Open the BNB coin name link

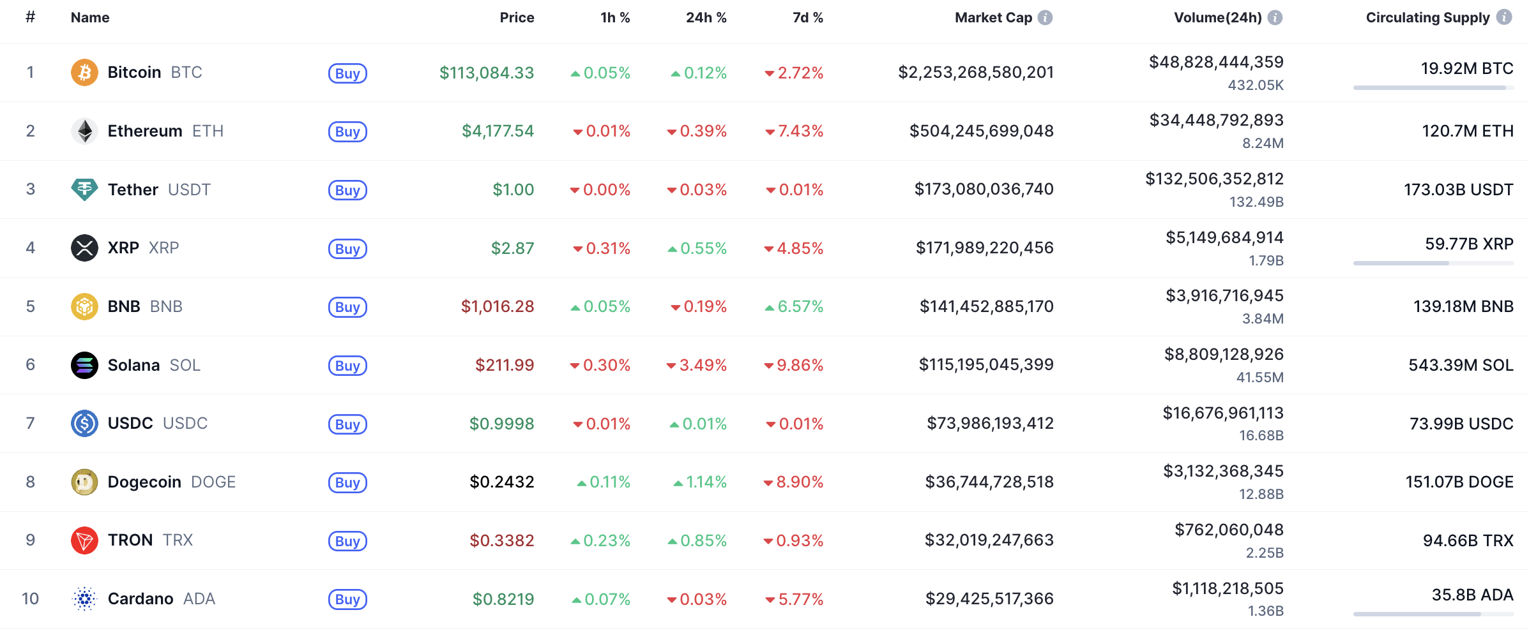pos(124,306)
